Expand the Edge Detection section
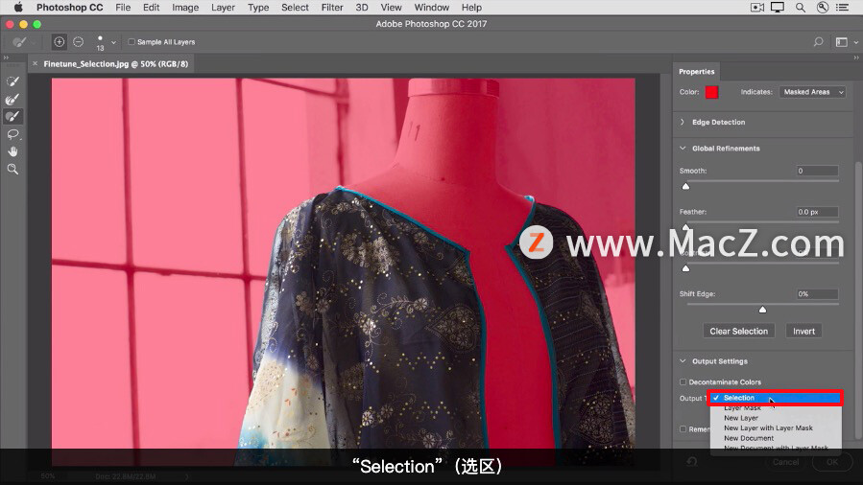Screen dimensions: 863x485 coord(683,122)
